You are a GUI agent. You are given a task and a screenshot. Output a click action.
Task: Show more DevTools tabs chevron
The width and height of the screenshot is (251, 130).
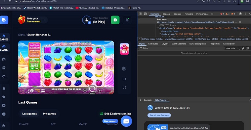212,14
